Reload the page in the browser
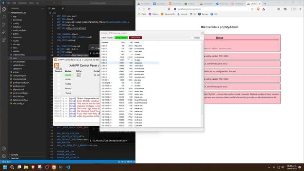The height and width of the screenshot is (171, 304). point(149,9)
